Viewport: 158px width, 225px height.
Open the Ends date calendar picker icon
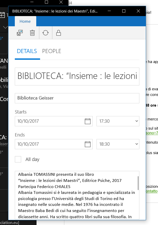88,144
